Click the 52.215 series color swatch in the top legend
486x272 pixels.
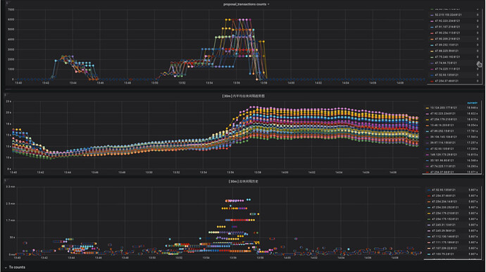tap(432, 15)
